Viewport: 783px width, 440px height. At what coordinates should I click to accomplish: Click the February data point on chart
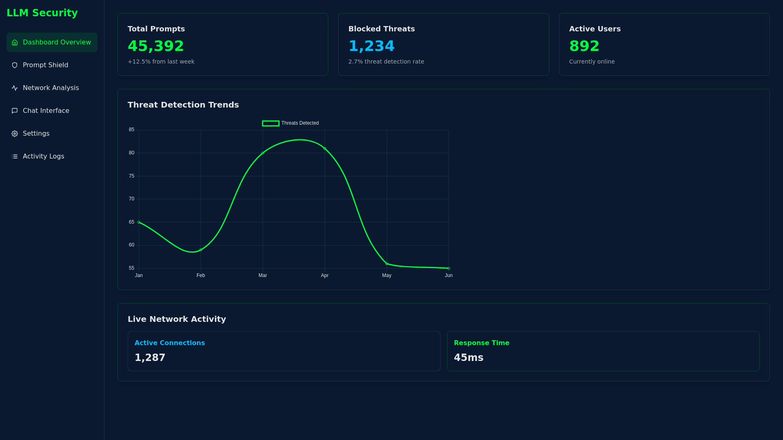tap(201, 250)
